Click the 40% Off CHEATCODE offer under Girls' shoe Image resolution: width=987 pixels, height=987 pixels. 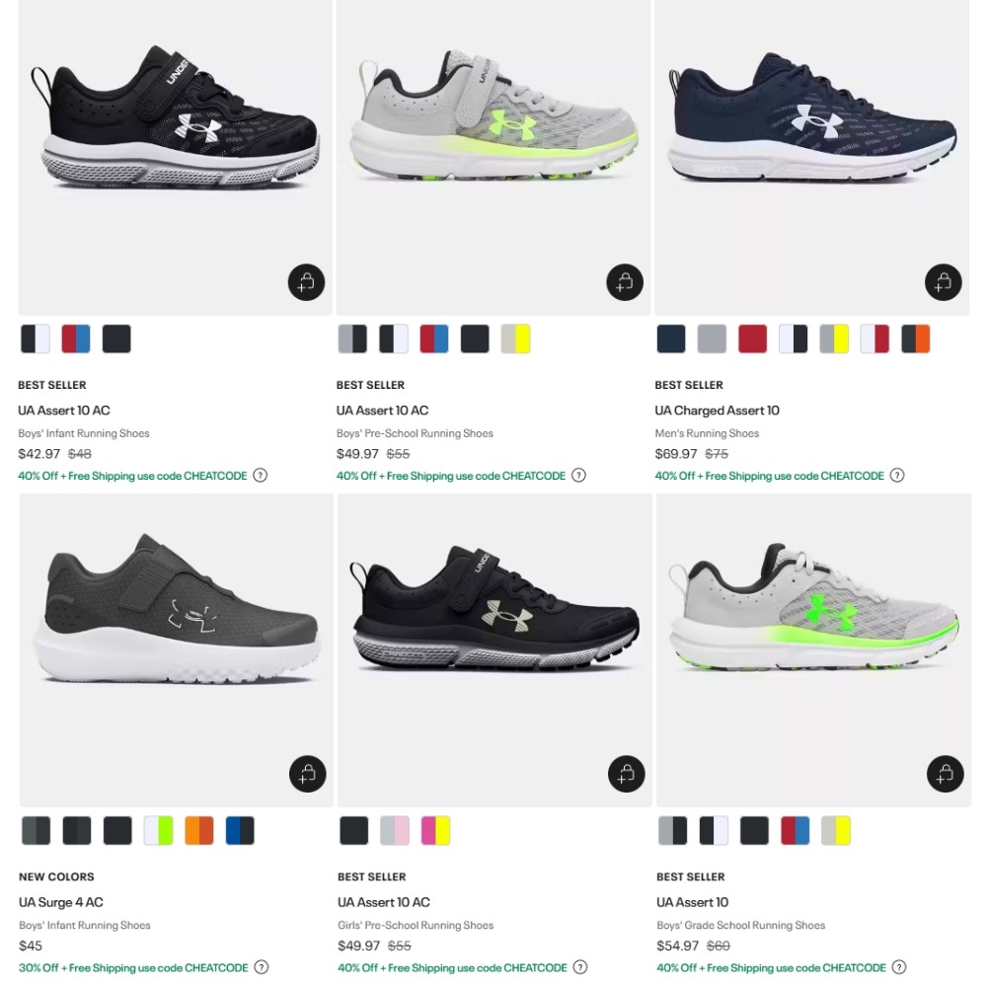point(452,967)
